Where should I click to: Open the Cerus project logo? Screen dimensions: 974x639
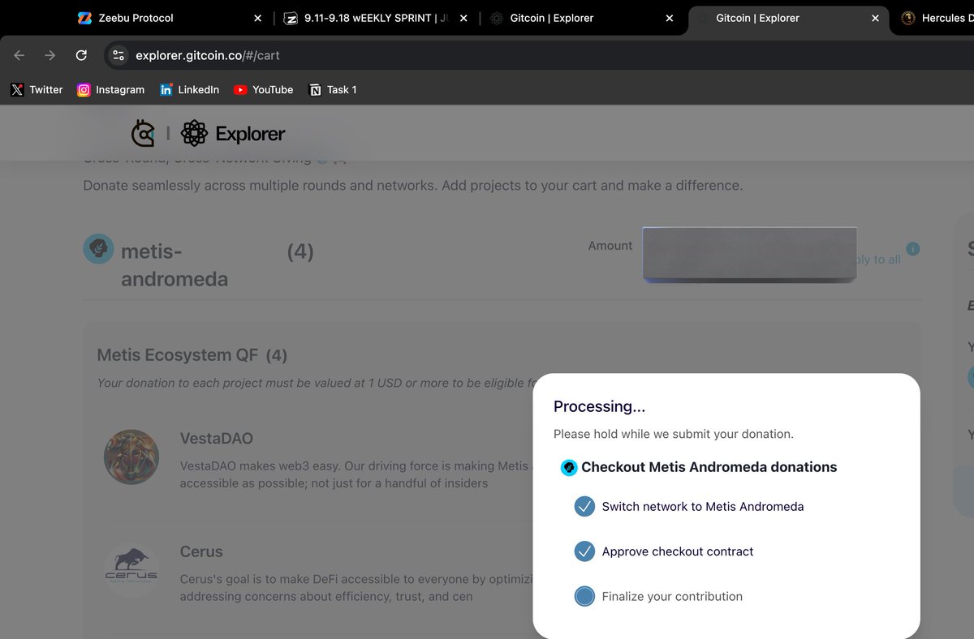pos(131,570)
